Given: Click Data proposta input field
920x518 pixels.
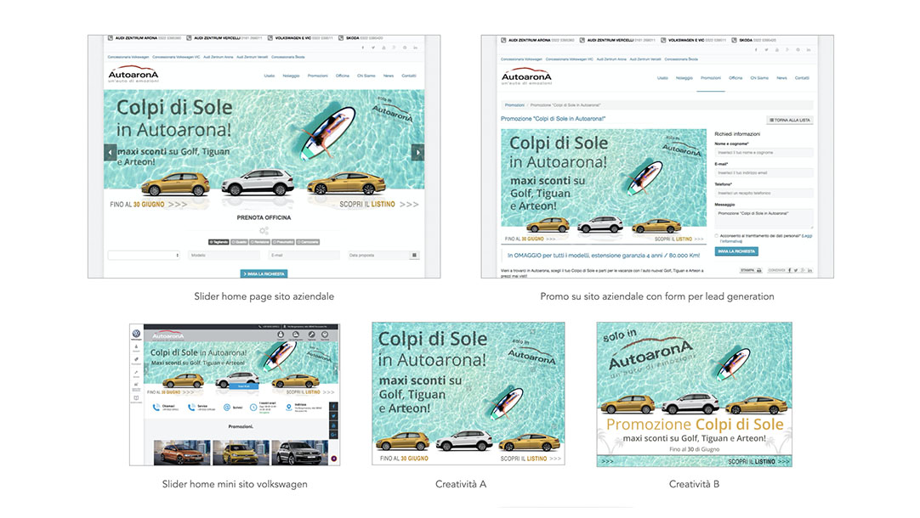Looking at the screenshot, I should [x=378, y=255].
